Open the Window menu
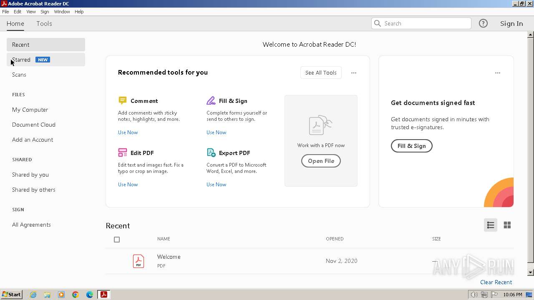This screenshot has width=534, height=300. pos(62,12)
